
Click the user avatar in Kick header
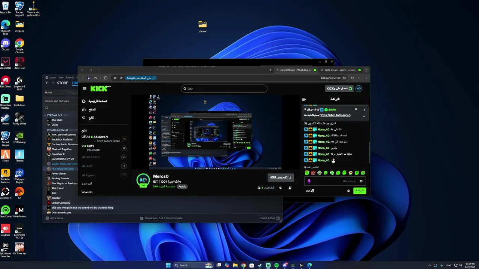(359, 89)
